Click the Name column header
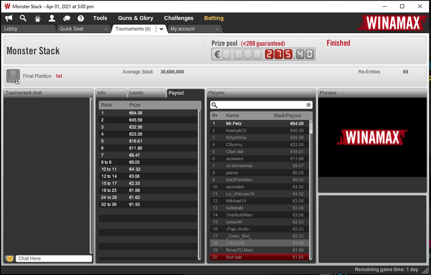This screenshot has width=431, height=275. pyautogui.click(x=232, y=116)
